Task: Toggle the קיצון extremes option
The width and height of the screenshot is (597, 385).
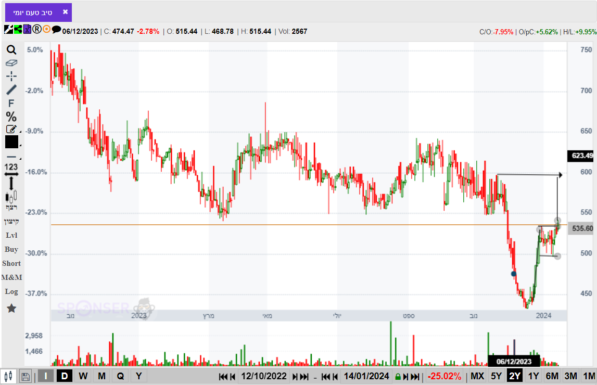Action: [x=11, y=221]
